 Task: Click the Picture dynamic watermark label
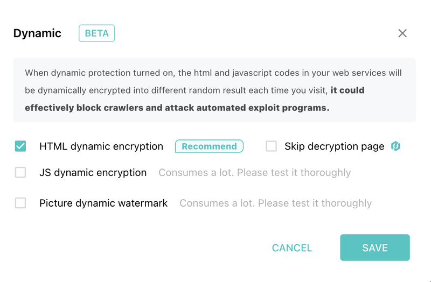[103, 203]
